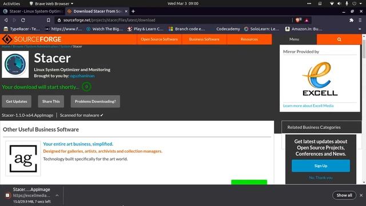Click the site lock icon in address bar
Viewport: 366px width, 206px height.
59,20
